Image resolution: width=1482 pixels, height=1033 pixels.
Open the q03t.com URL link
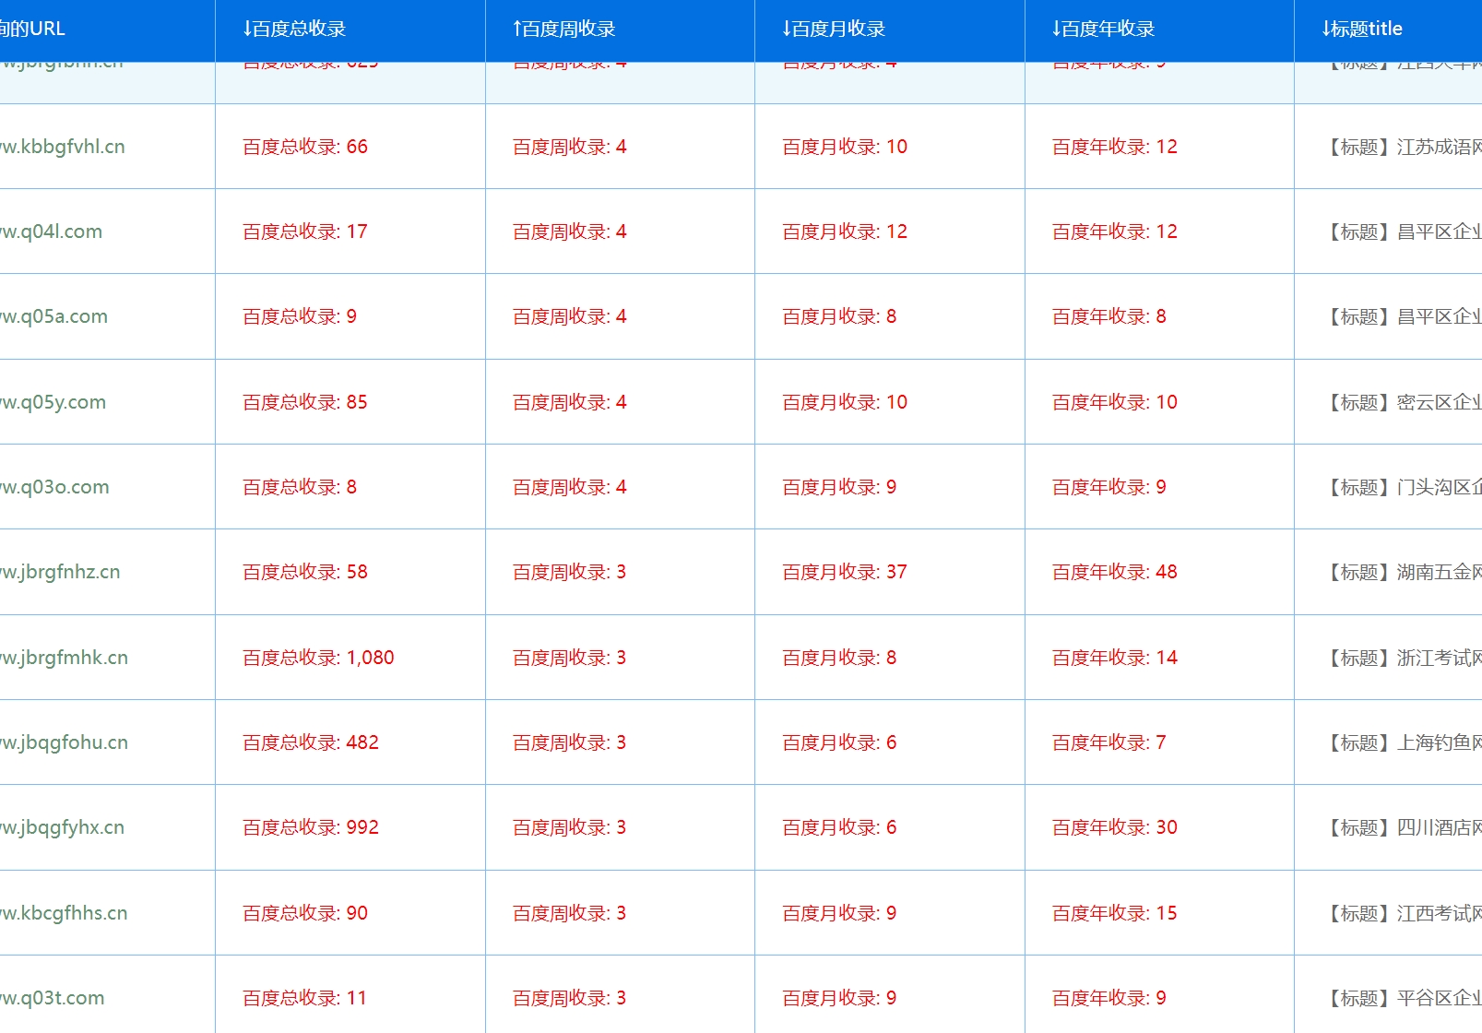[x=52, y=998]
